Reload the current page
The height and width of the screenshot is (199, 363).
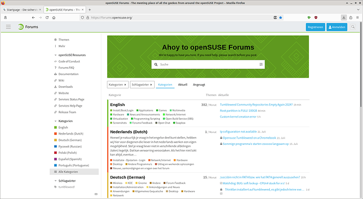coord(47,17)
